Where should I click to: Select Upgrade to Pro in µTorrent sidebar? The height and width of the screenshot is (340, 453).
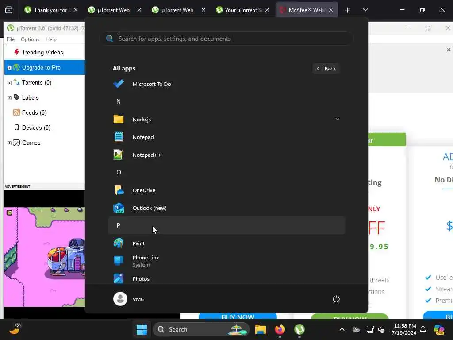click(x=41, y=67)
